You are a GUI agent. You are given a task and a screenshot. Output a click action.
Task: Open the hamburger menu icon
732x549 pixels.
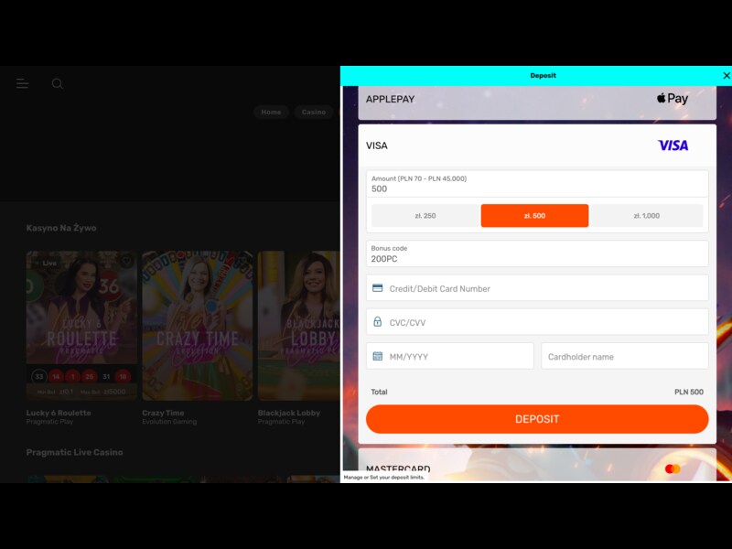point(22,84)
